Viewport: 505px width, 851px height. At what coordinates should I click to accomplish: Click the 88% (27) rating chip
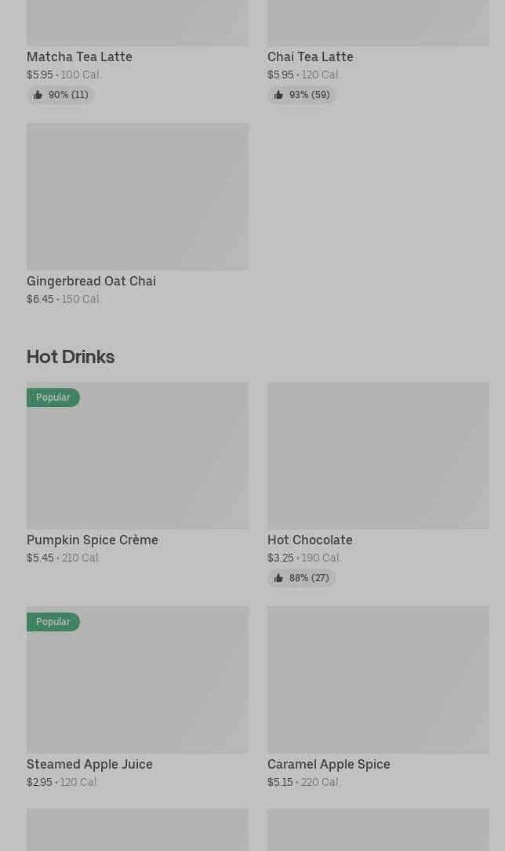coord(302,578)
